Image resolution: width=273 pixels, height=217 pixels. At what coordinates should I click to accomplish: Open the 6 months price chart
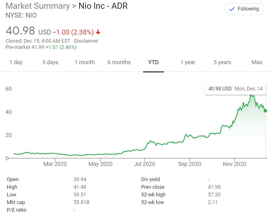(x=119, y=62)
